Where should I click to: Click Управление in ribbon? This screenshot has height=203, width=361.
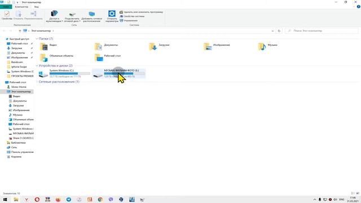click(x=129, y=20)
